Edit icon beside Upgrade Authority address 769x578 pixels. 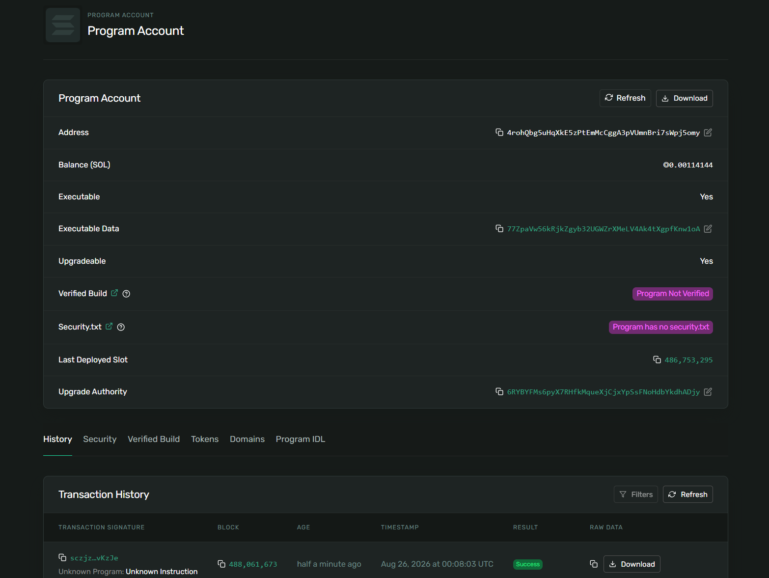[x=708, y=392]
